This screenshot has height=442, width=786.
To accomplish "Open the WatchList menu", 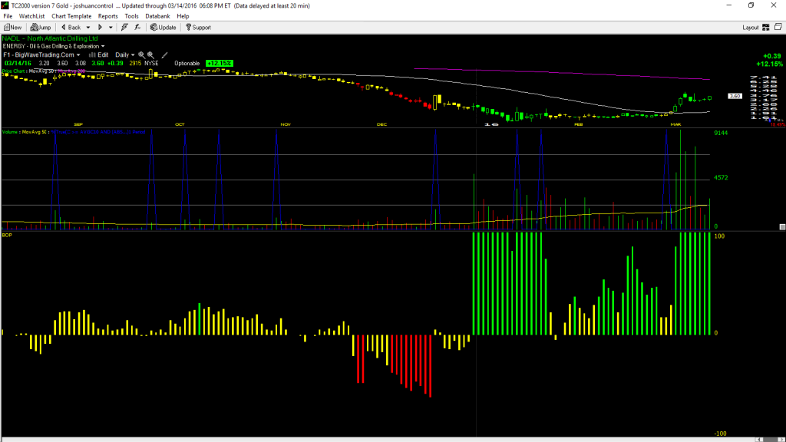I will [x=31, y=16].
